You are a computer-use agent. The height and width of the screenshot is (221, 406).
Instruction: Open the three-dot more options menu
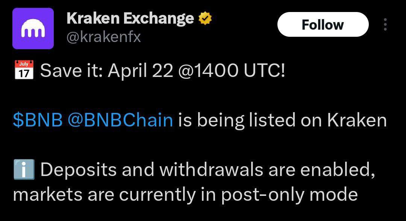click(385, 24)
